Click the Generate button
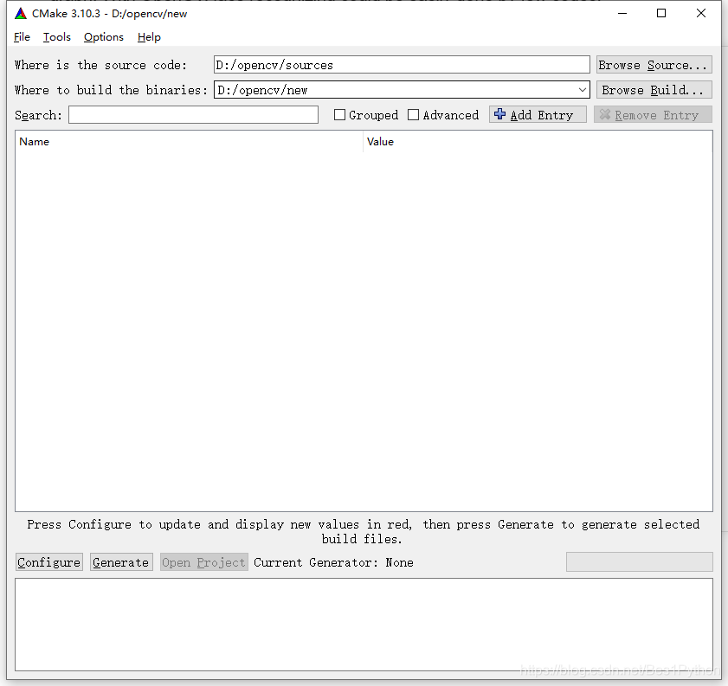This screenshot has width=728, height=686. [x=121, y=562]
